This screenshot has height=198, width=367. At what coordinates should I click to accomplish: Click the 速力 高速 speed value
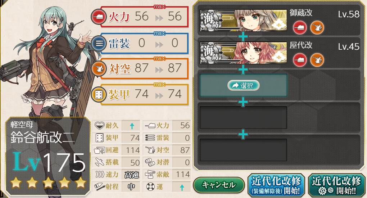[x=132, y=175]
